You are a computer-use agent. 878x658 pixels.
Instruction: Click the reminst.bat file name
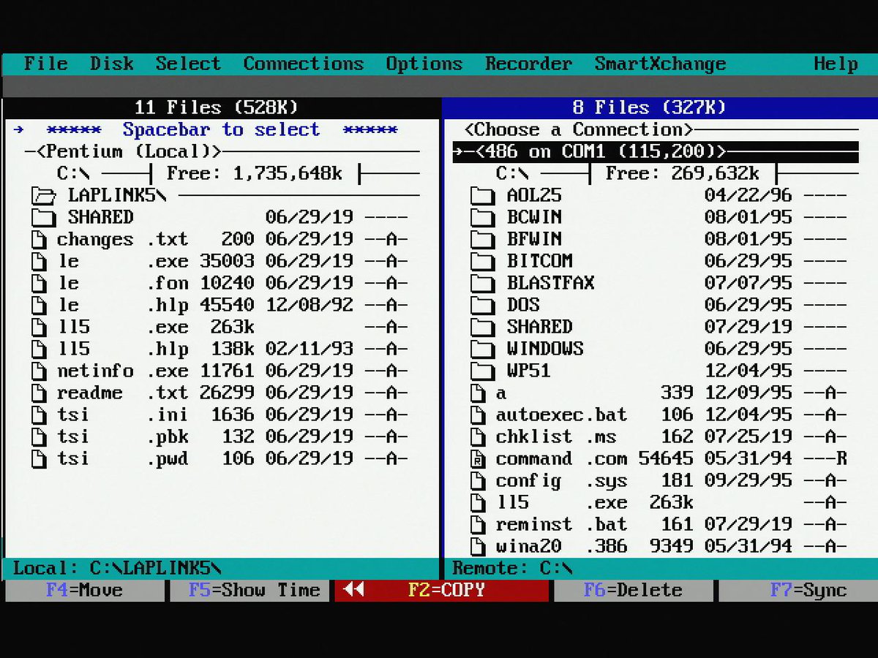coord(561,525)
